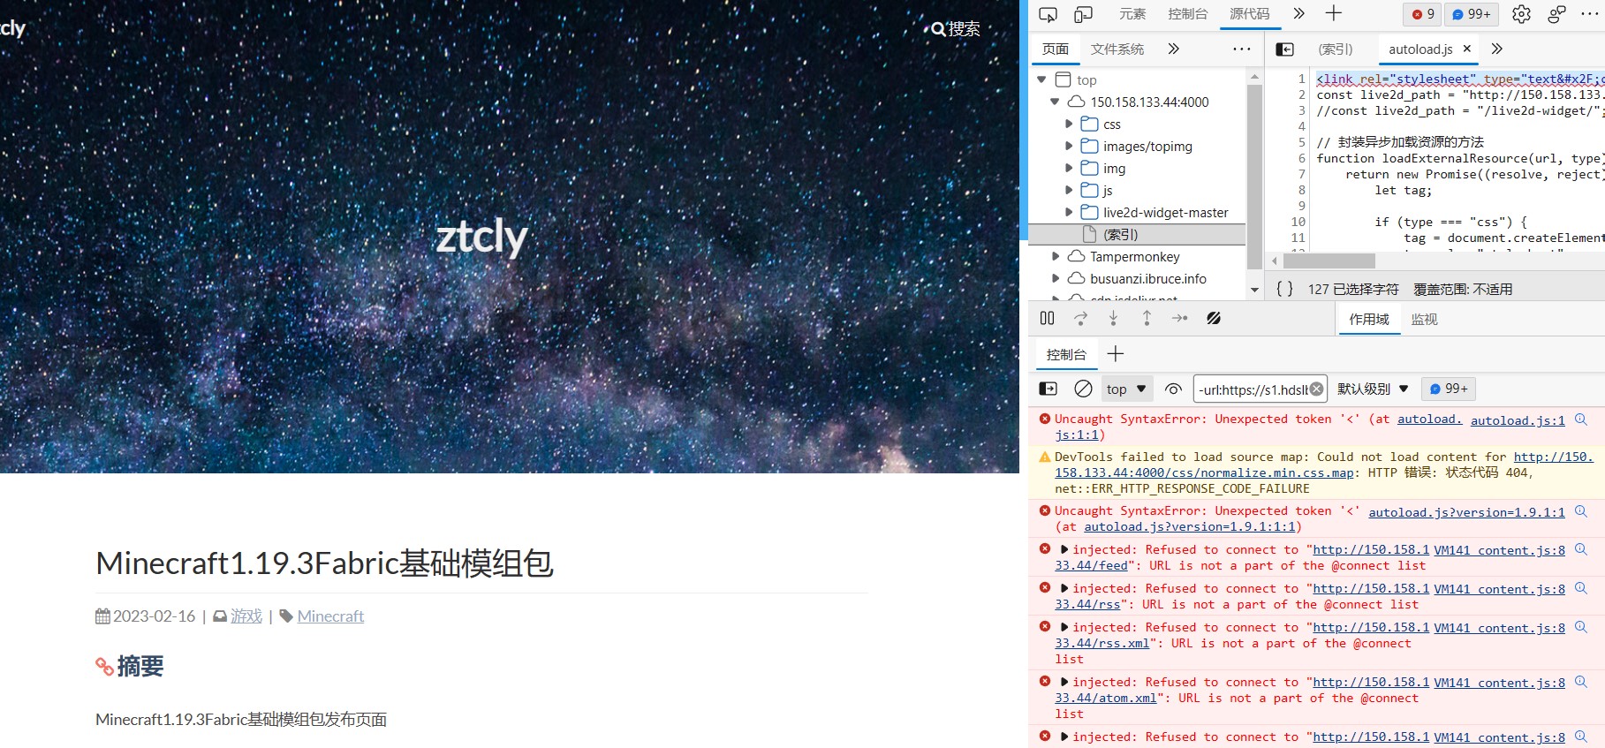Expand the live2d-widget-master folder
Viewport: 1605px width, 748px height.
(1069, 212)
